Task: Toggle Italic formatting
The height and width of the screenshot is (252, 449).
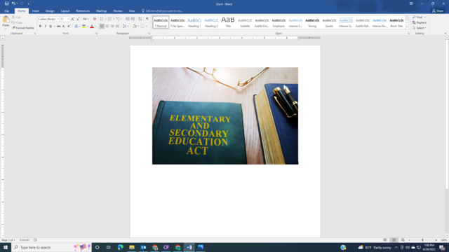Action: 45,27
